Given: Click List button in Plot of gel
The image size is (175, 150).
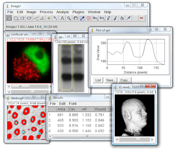Looking at the screenshot, I should 98,80.
